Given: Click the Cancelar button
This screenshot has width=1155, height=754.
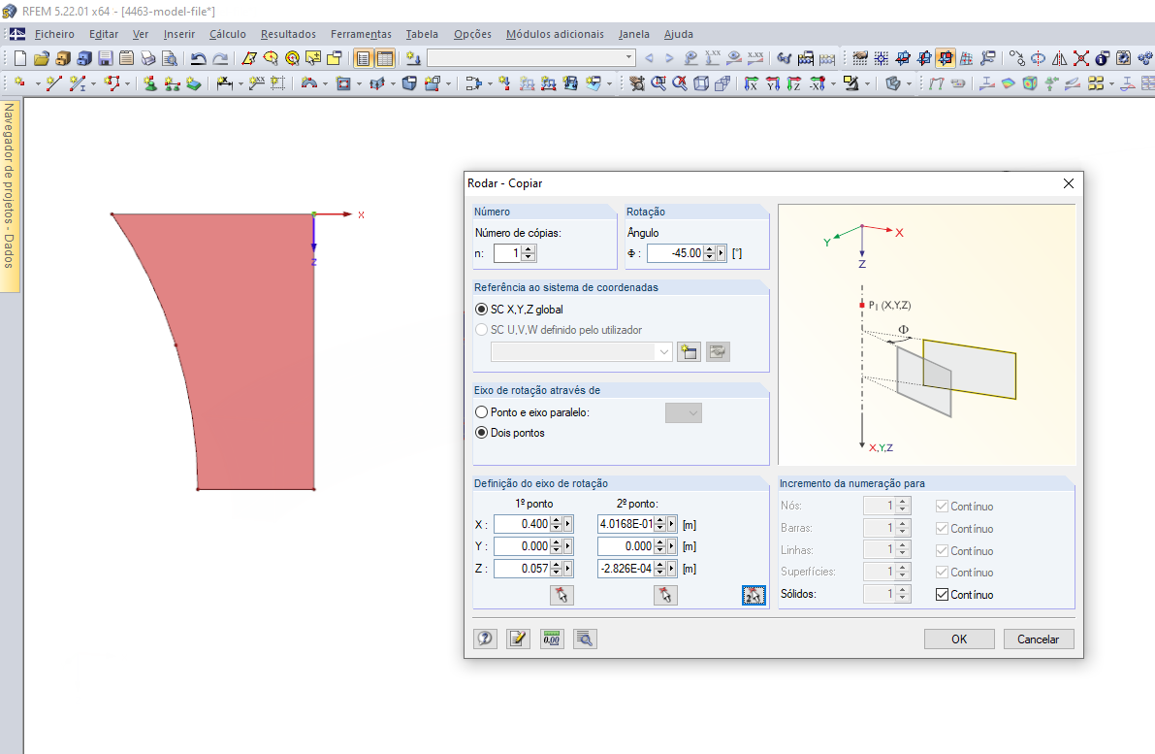Looking at the screenshot, I should point(1038,639).
